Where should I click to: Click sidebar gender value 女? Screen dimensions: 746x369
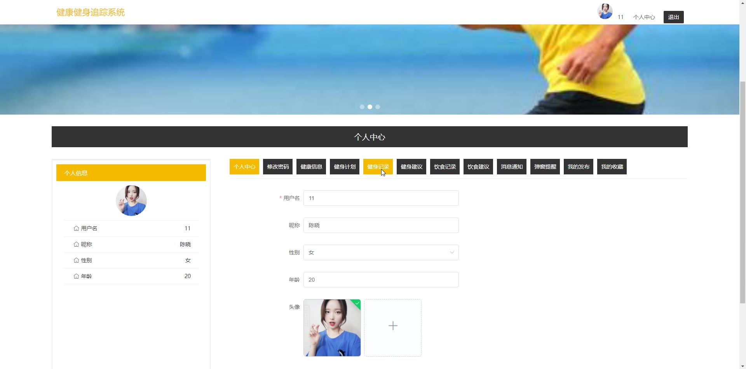188,260
